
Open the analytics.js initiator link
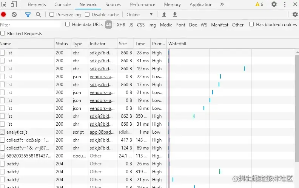click(102, 132)
